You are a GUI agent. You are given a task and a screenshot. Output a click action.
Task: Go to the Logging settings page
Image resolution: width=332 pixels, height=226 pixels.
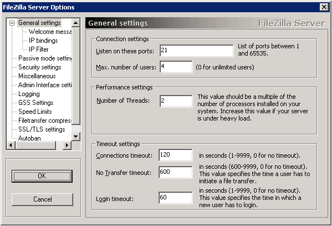[x=29, y=94]
